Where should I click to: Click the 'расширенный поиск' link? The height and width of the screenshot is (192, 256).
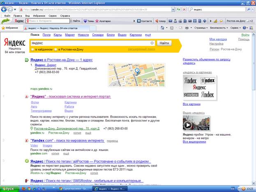(x=141, y=49)
